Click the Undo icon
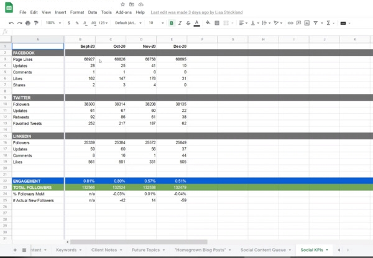Image resolution: width=373 pixels, height=258 pixels. [x=11, y=23]
